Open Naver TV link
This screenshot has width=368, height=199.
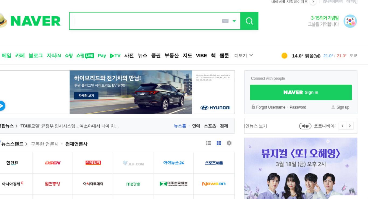[115, 56]
